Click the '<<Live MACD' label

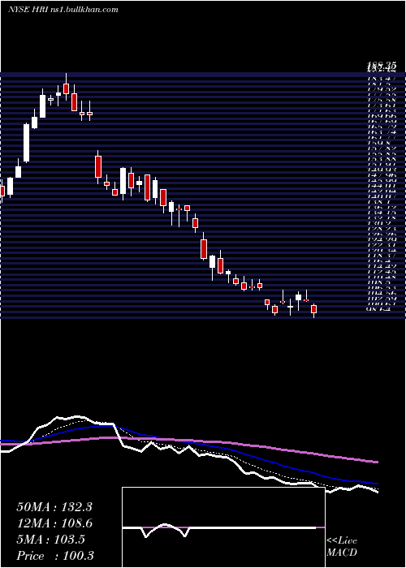tap(342, 547)
